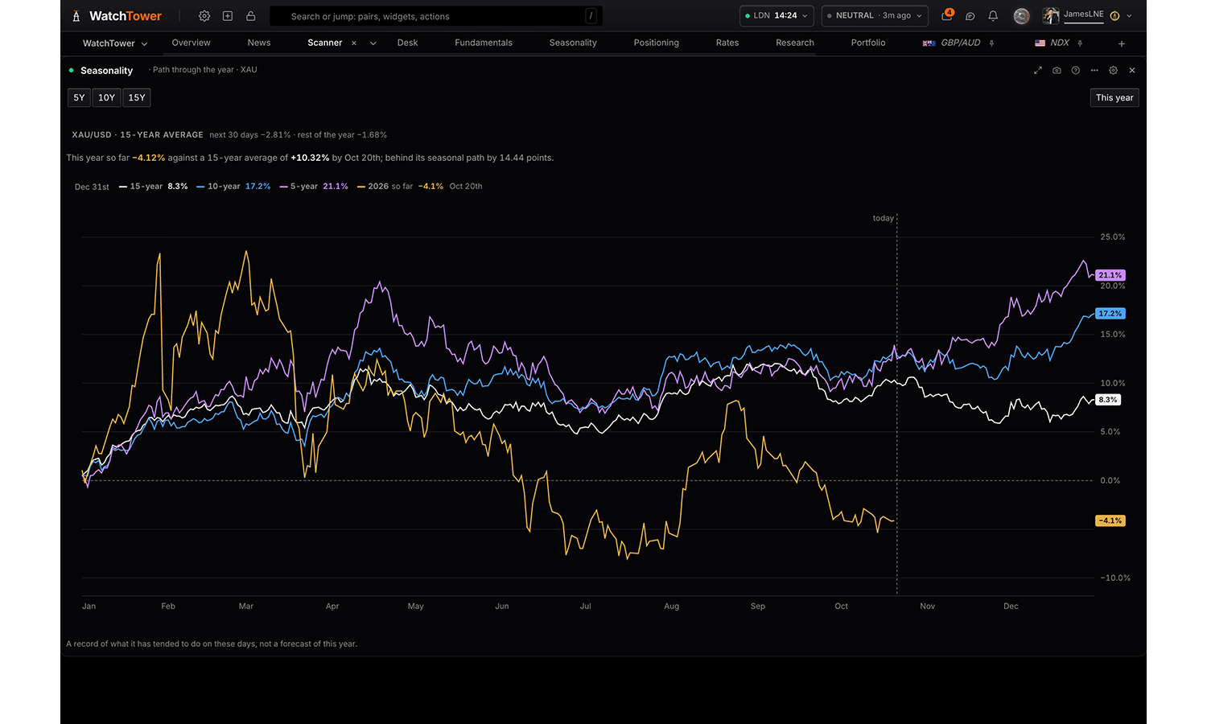This screenshot has height=724, width=1207.
Task: Toggle the 10-year series in the legend
Action: click(233, 187)
